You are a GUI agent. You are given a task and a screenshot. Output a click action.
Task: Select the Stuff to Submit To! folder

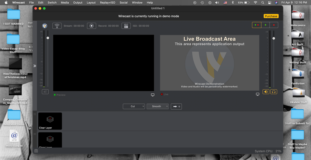click(297, 117)
